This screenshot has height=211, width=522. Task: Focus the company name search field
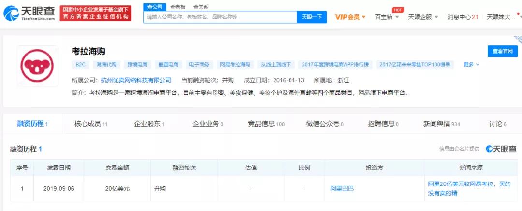220,17
